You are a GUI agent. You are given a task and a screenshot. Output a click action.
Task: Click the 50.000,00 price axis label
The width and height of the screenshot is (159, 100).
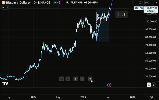click(x=150, y=61)
